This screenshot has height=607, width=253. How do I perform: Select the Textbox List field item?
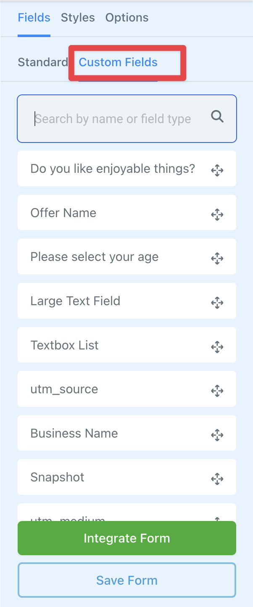click(65, 345)
